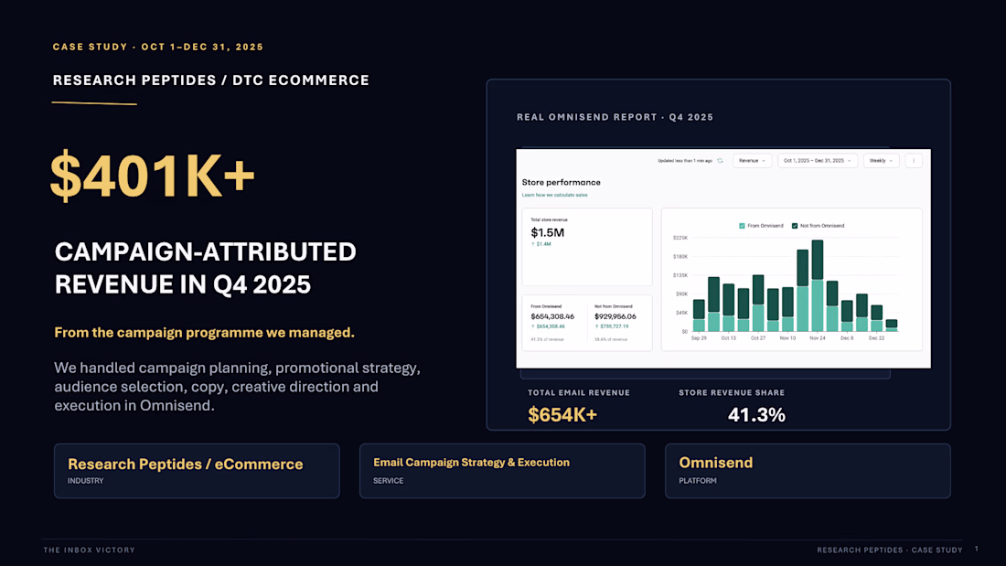Screen dimensions: 1006x566
Task: Click the 'Case Study · Oct 1–Dec 31, 2025' label
Action: pos(158,47)
